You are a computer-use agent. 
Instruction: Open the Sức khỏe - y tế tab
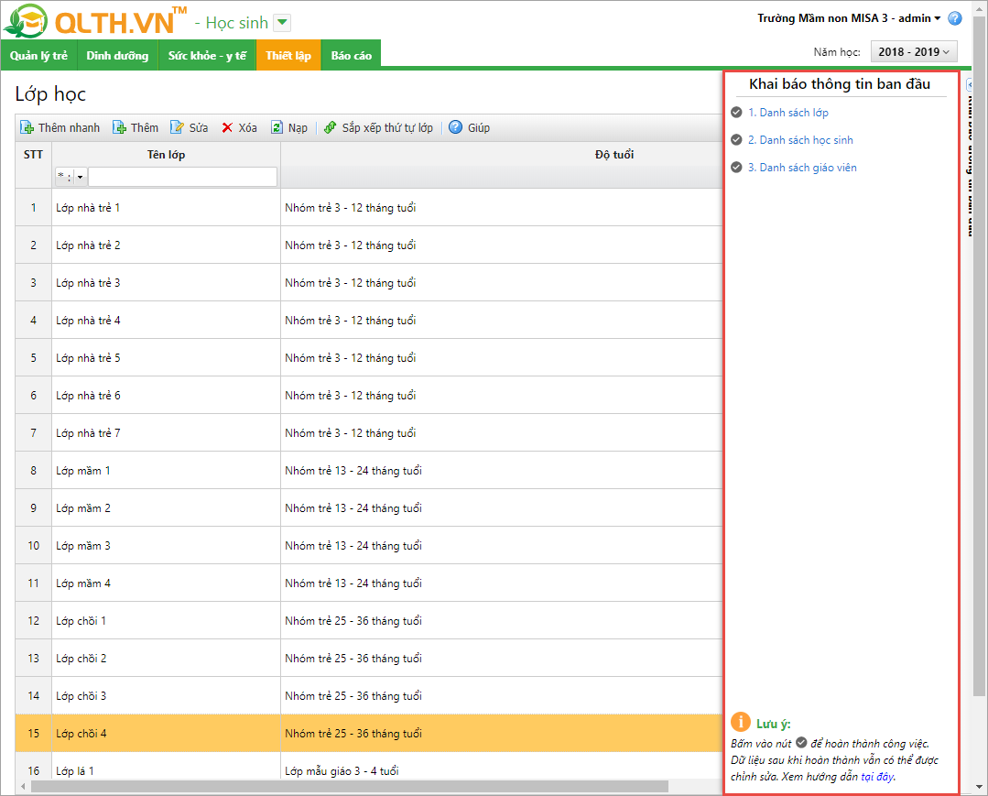[x=207, y=56]
